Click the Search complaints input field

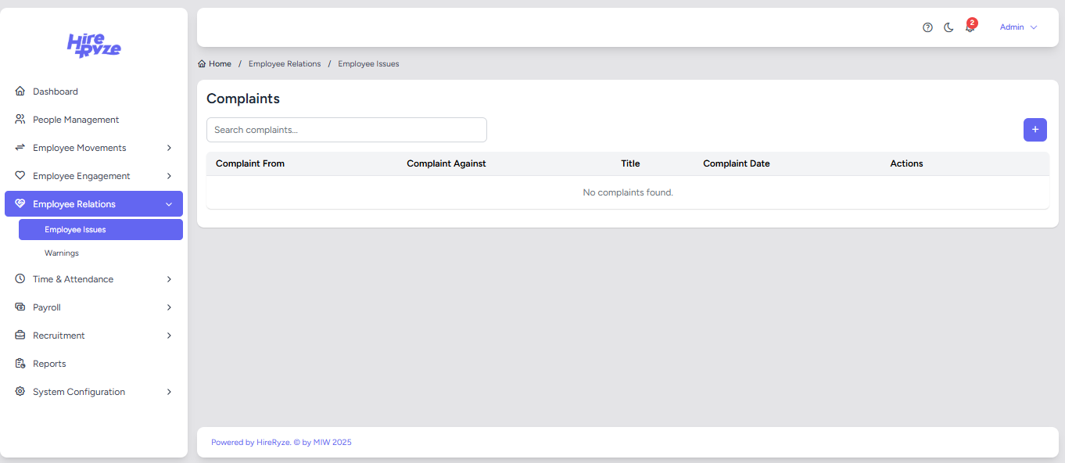click(x=346, y=130)
